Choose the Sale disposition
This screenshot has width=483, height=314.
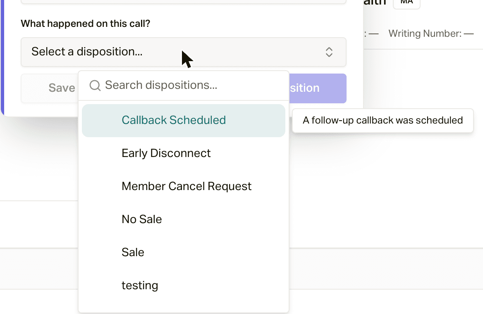[x=184, y=252]
